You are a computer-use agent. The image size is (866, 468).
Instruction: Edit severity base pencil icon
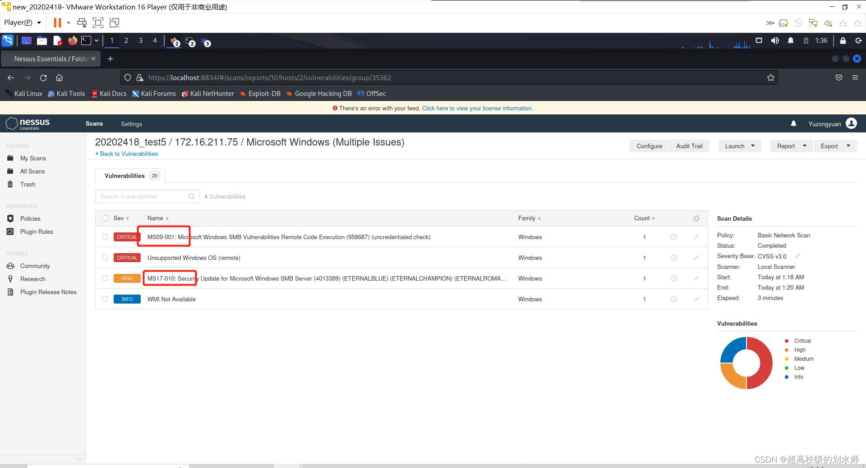click(x=797, y=256)
